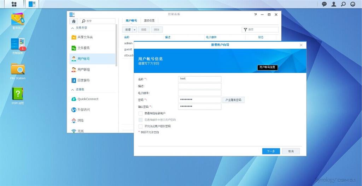Click the 电子邮件 input field
The width and height of the screenshot is (362, 186).
(199, 93)
